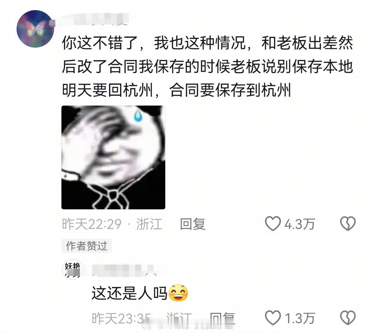Like the top comment with heart icon

click(x=273, y=224)
